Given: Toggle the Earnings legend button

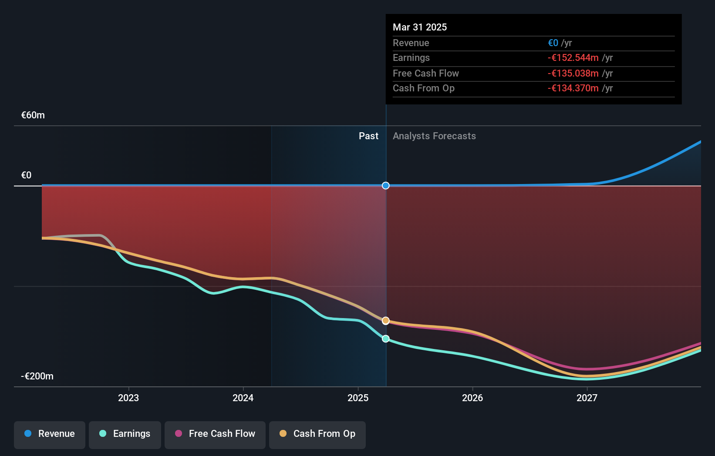Looking at the screenshot, I should (x=125, y=435).
